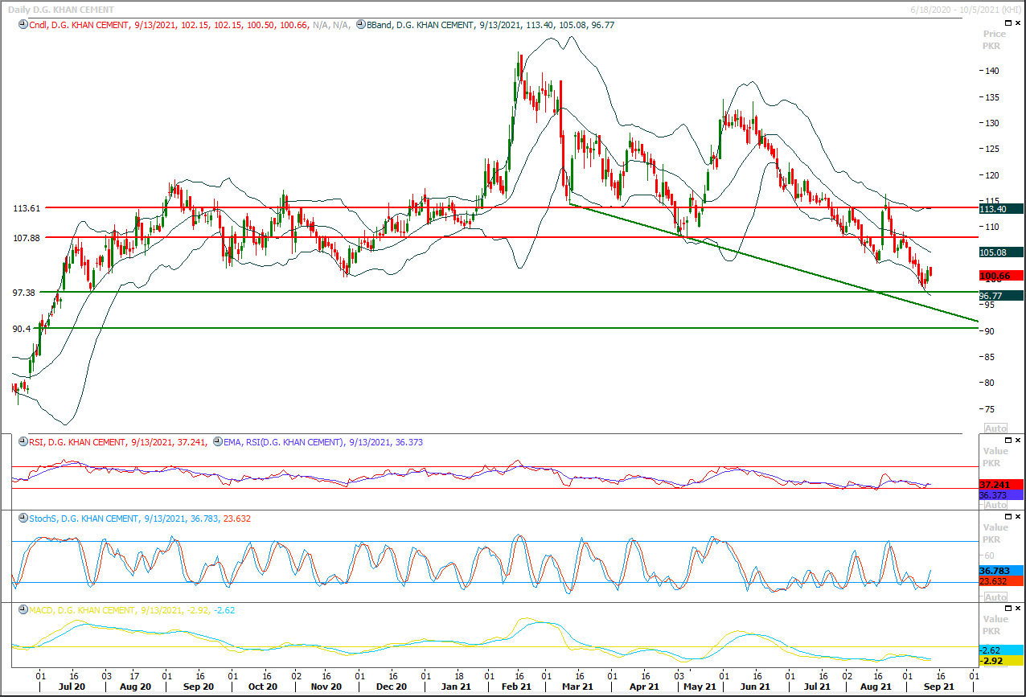
Task: Click Auto scale on the RSI axis
Action: point(995,505)
